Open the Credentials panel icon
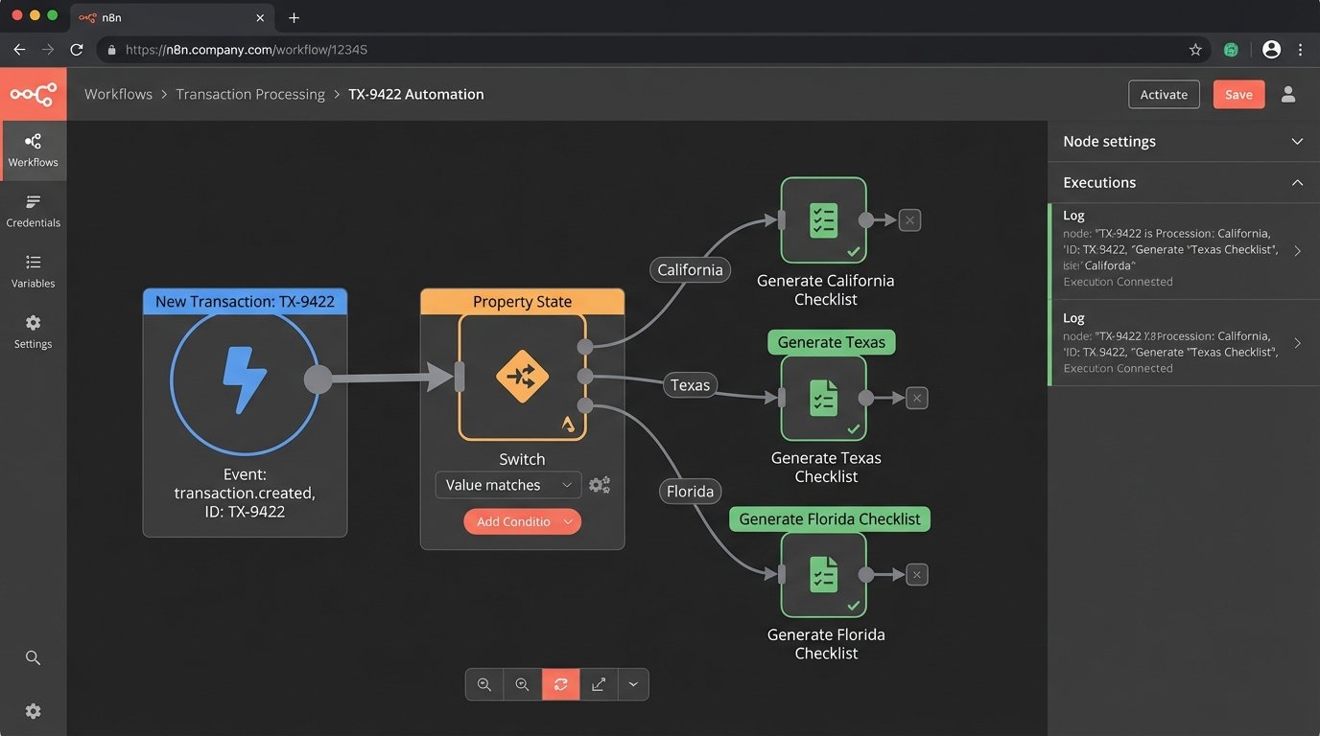The image size is (1320, 736). click(x=33, y=202)
